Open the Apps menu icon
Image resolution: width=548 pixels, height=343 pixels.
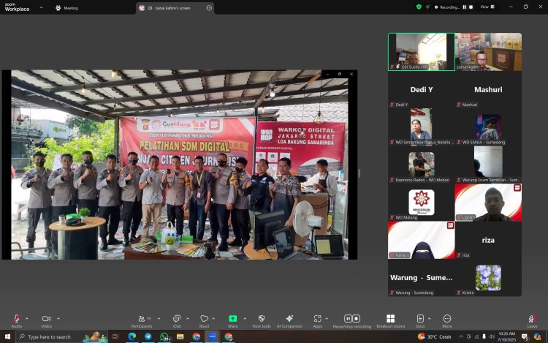pos(317,320)
